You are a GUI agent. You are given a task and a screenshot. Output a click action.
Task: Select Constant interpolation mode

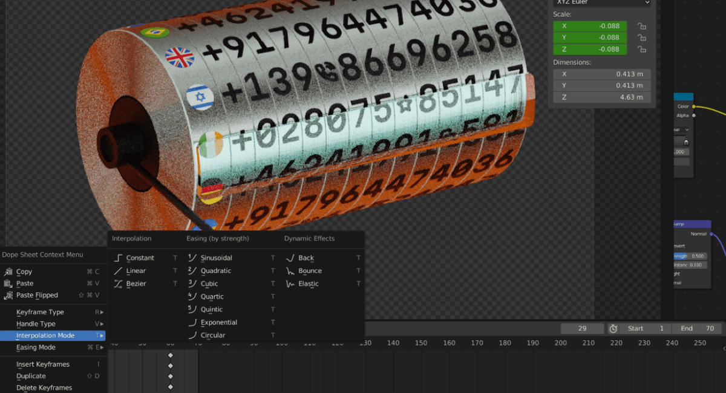tap(140, 257)
